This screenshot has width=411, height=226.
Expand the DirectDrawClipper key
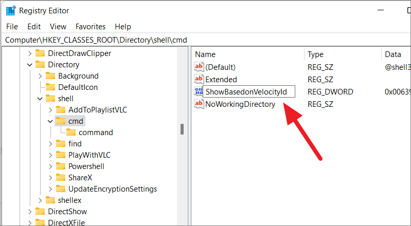pyautogui.click(x=30, y=53)
